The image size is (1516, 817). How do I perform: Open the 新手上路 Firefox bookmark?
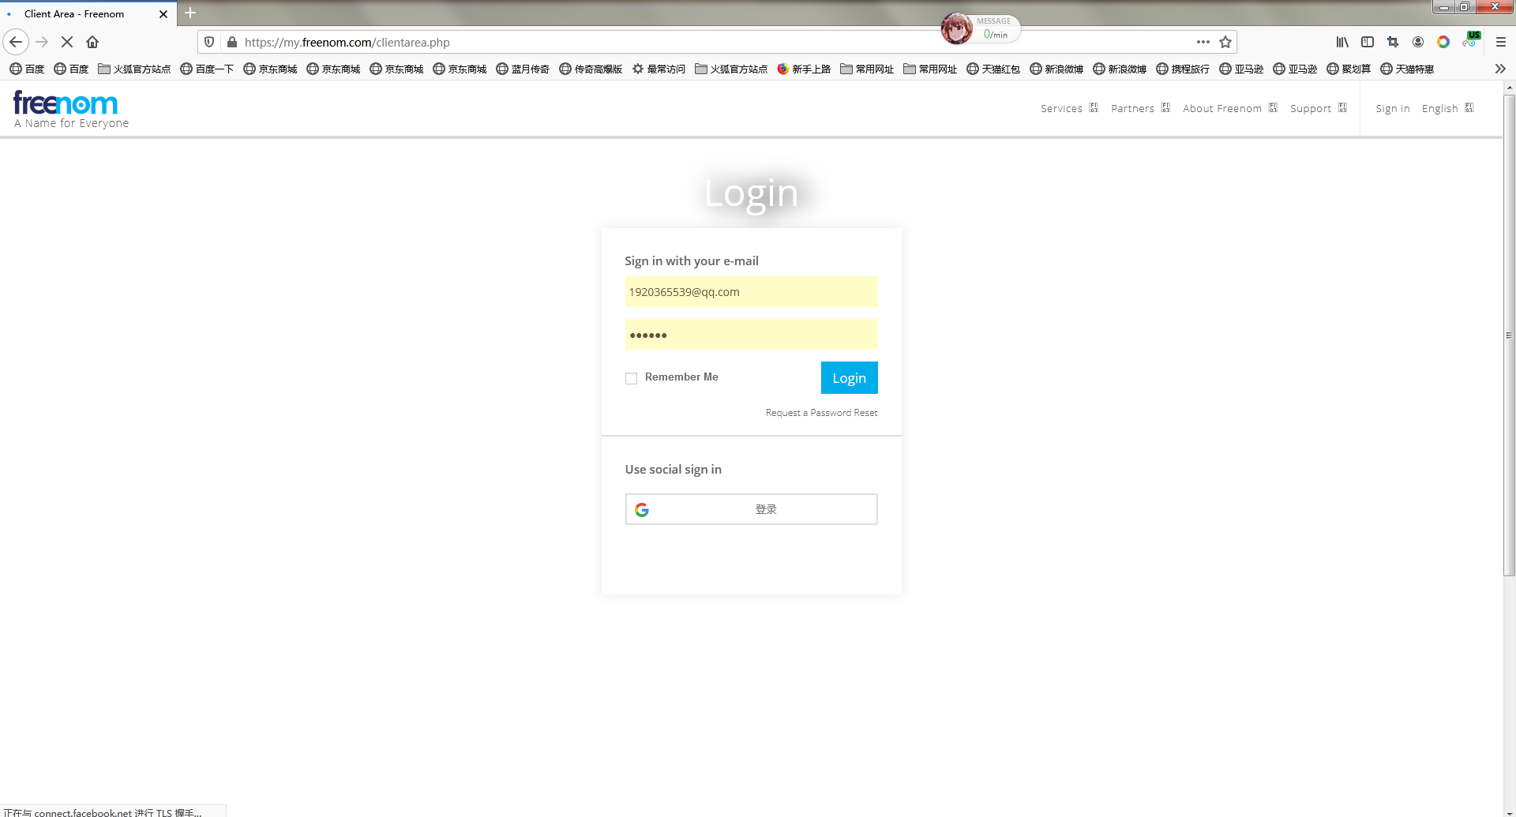pos(804,69)
